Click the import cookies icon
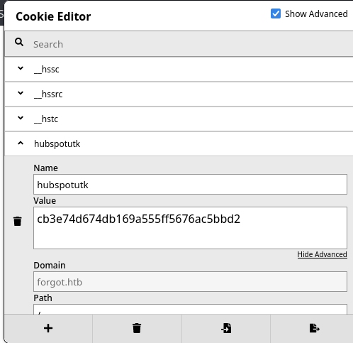353x343 pixels. (x=226, y=328)
